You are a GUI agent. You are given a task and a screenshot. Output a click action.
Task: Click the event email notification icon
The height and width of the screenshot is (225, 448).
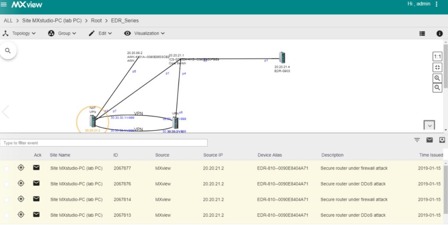point(430,140)
